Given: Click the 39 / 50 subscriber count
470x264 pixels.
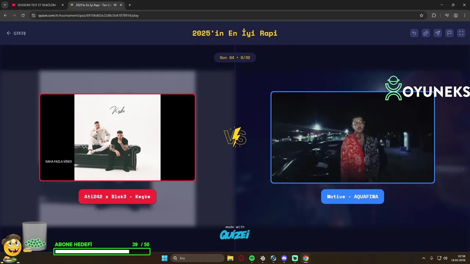Looking at the screenshot, I should 141,245.
